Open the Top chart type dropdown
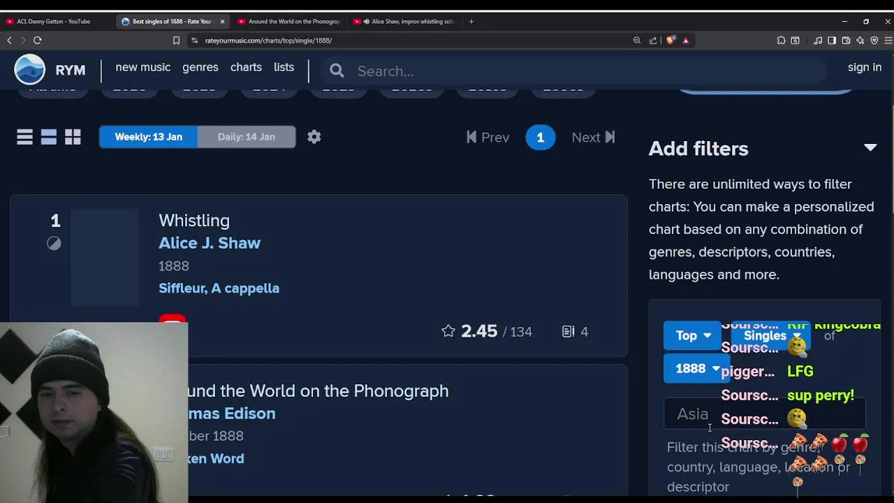The width and height of the screenshot is (894, 503). [692, 335]
